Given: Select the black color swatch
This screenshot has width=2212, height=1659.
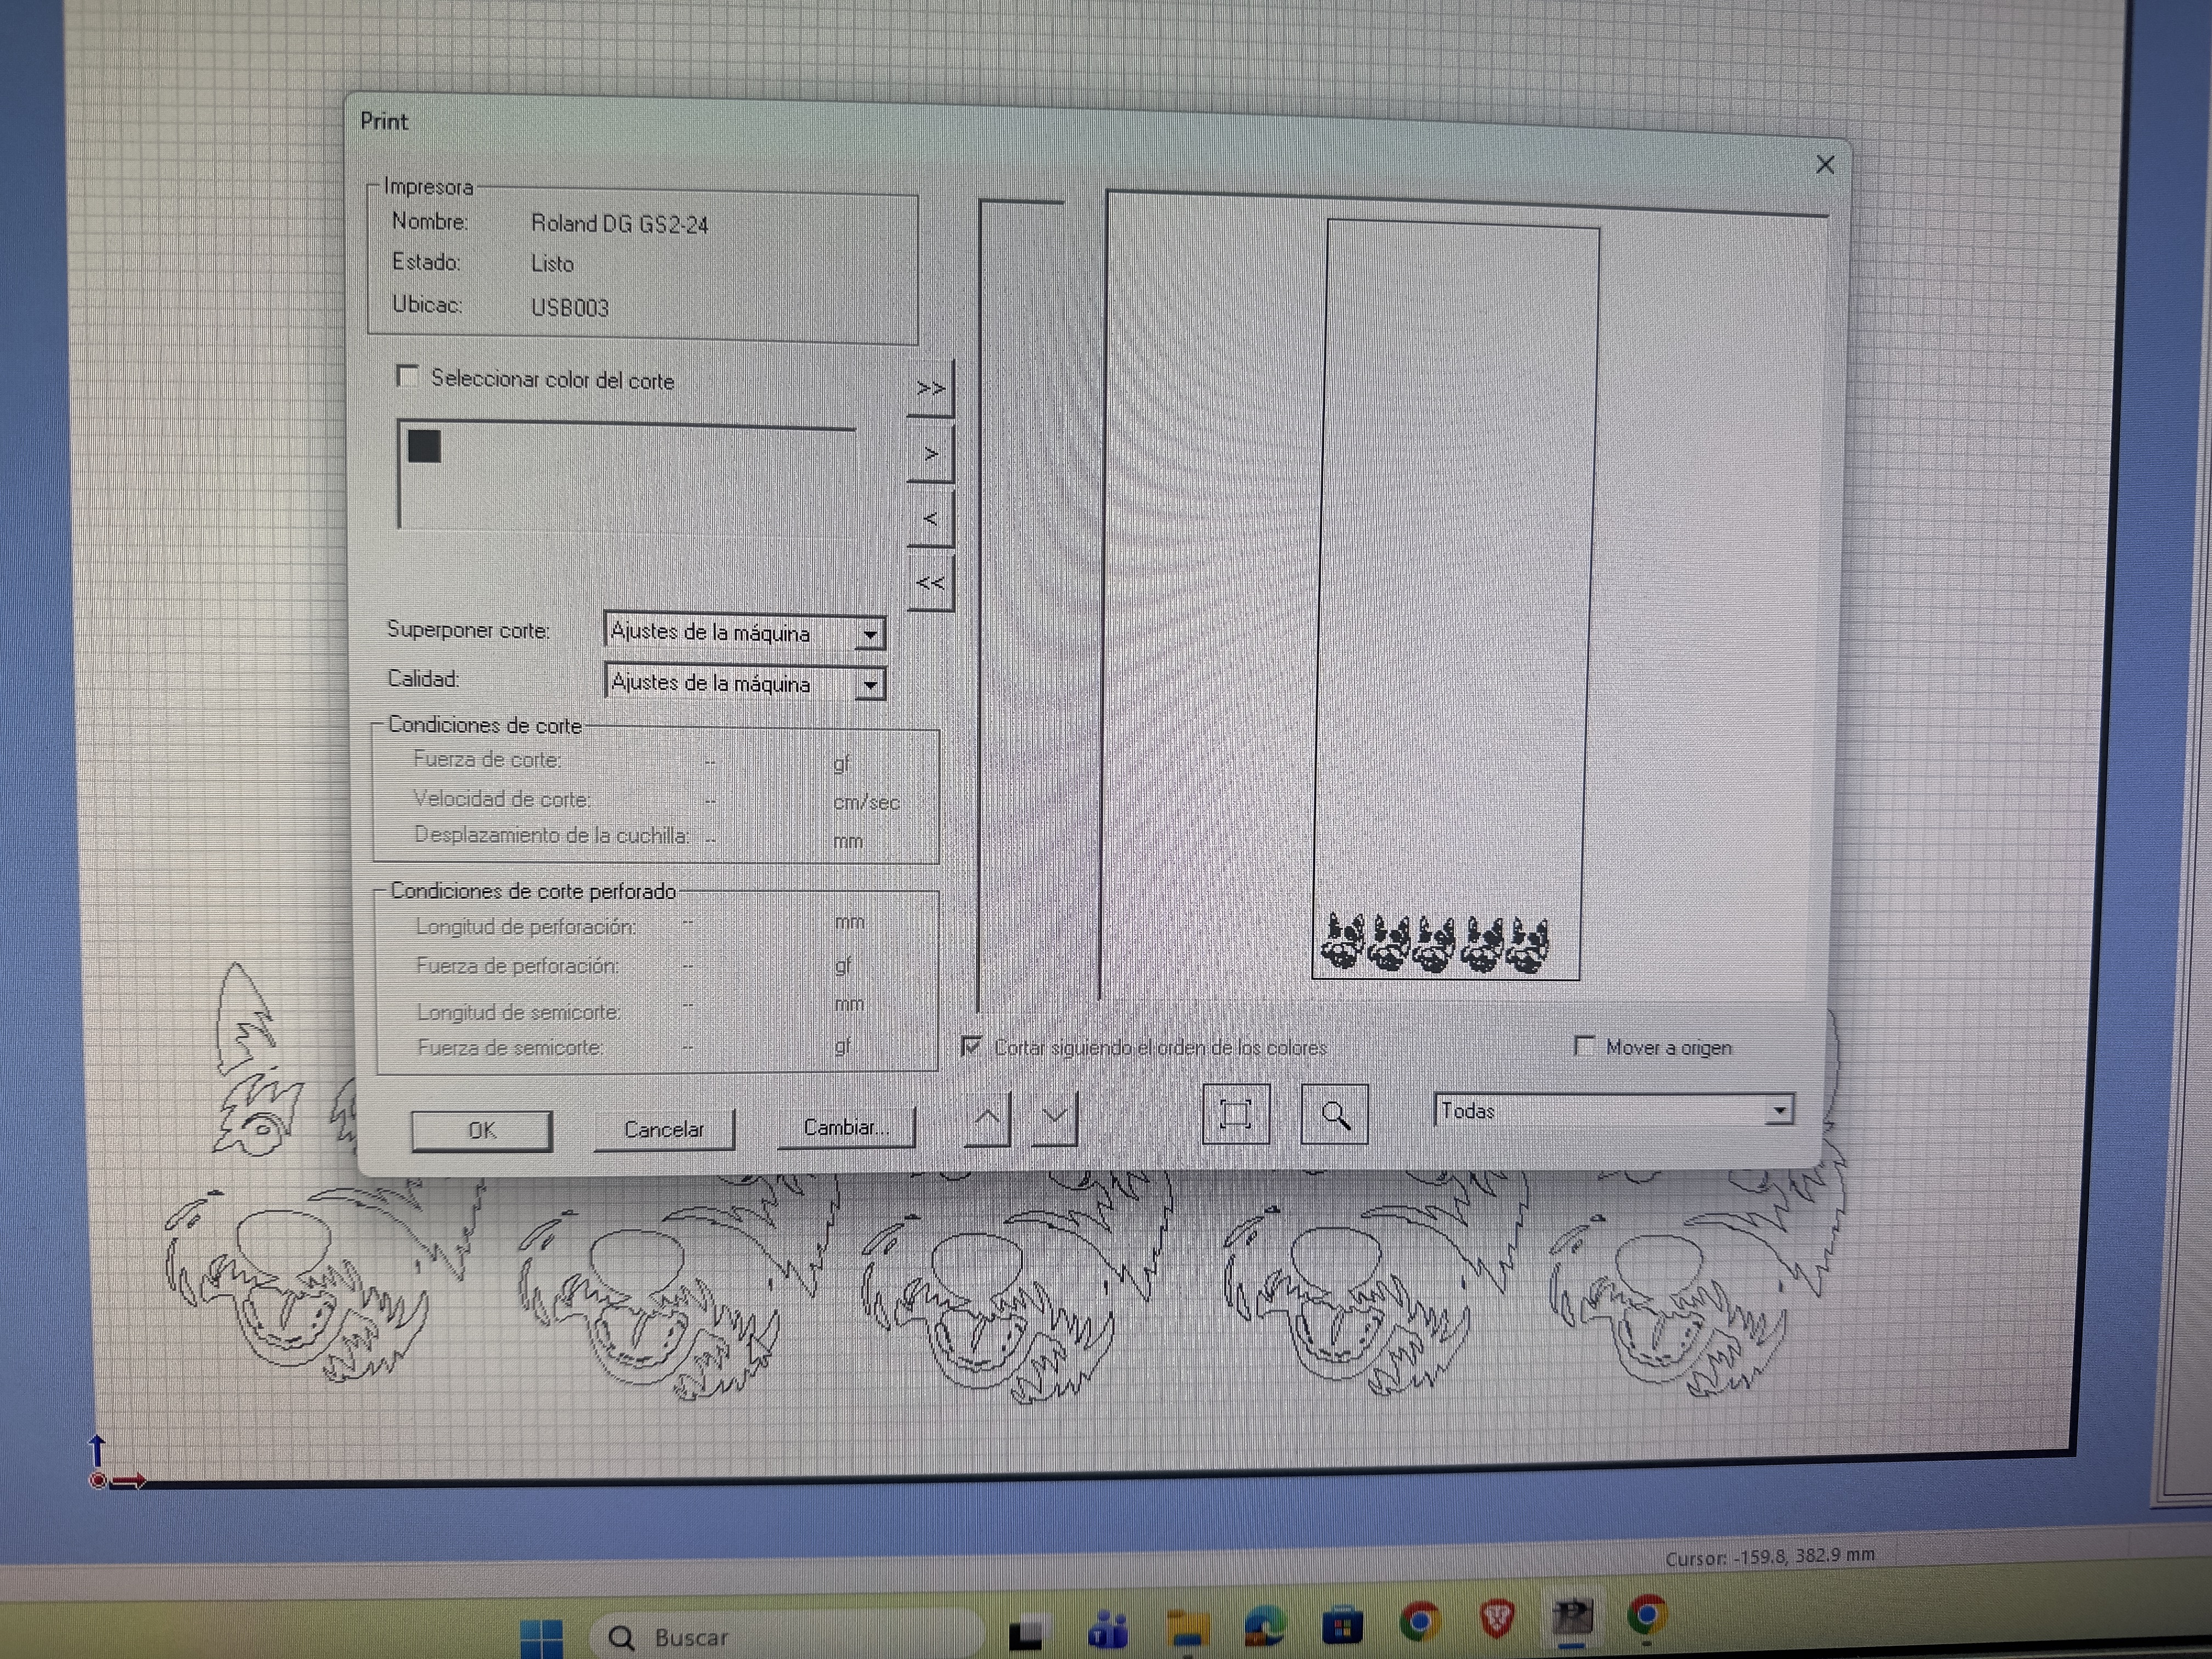Looking at the screenshot, I should (424, 446).
